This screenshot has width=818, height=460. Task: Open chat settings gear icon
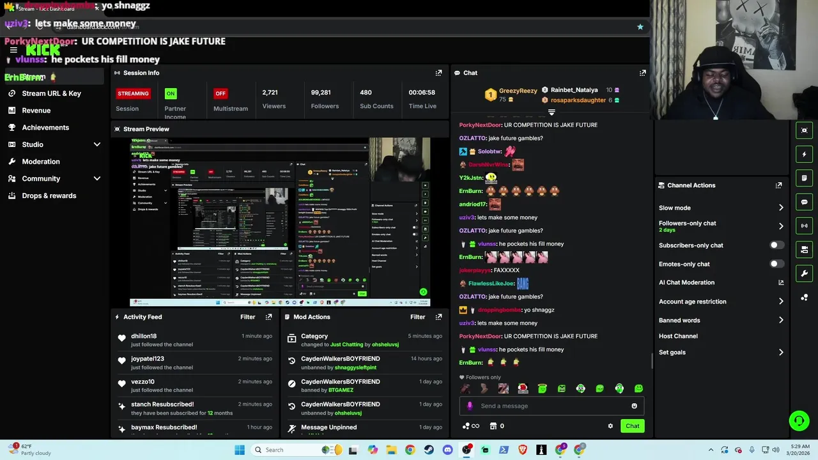coord(610,426)
